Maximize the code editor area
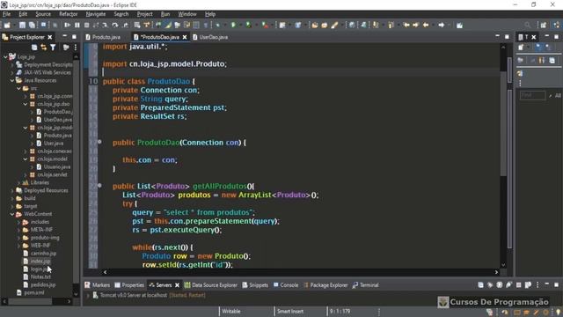The width and height of the screenshot is (563, 317). click(507, 37)
